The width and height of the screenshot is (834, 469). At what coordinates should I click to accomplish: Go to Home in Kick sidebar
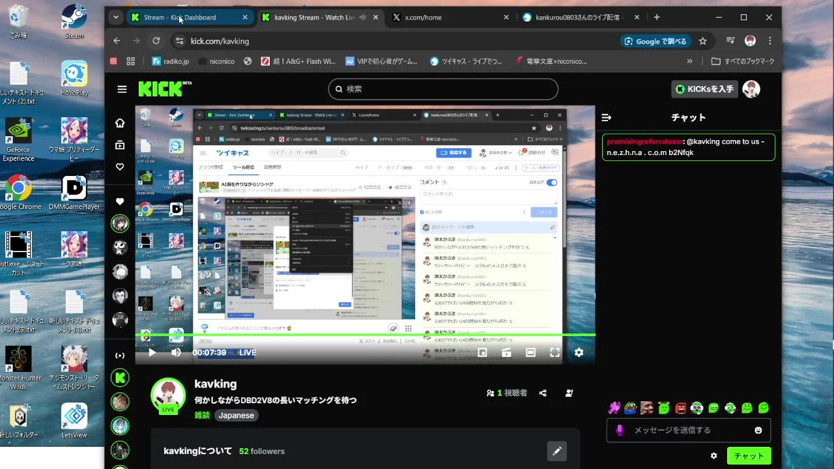click(120, 123)
